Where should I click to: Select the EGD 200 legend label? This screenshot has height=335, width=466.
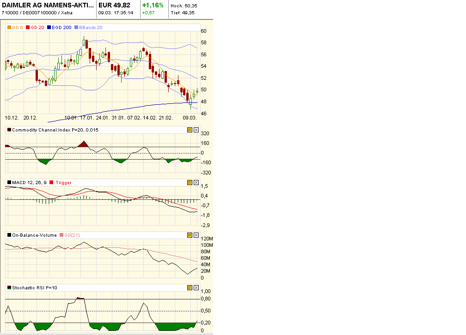point(61,27)
